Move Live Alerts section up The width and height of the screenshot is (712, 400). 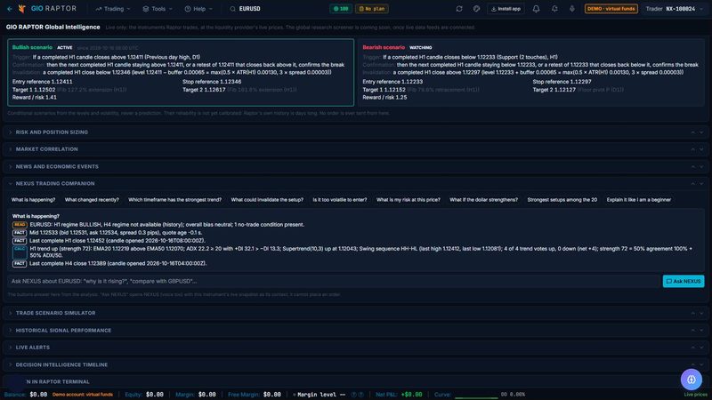coord(693,348)
